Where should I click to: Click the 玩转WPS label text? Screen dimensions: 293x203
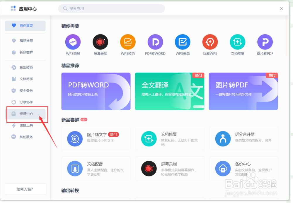210,54
